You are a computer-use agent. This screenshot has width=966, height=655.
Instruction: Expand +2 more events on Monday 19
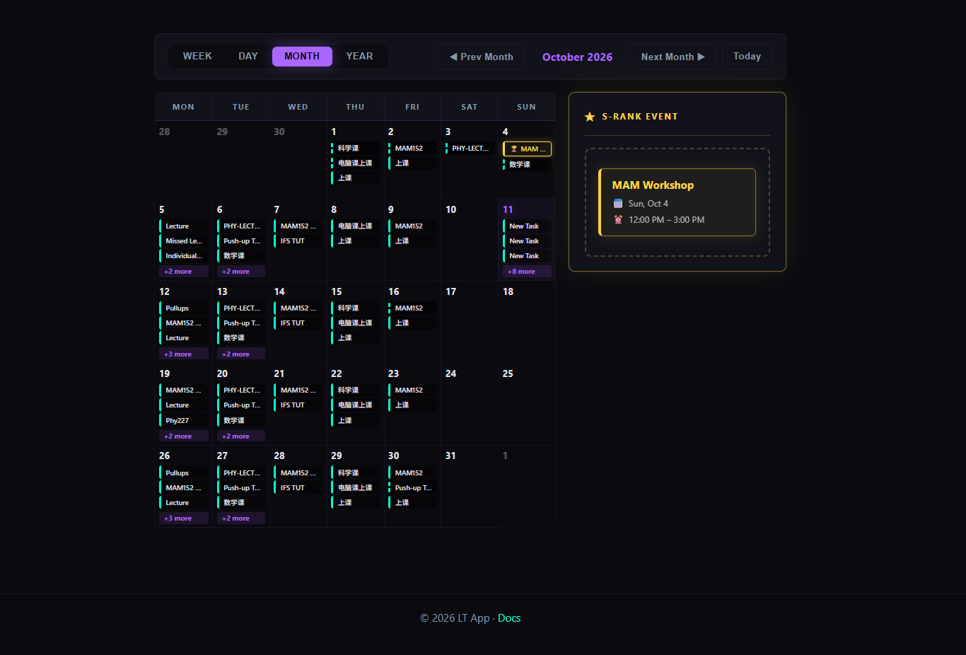(184, 436)
